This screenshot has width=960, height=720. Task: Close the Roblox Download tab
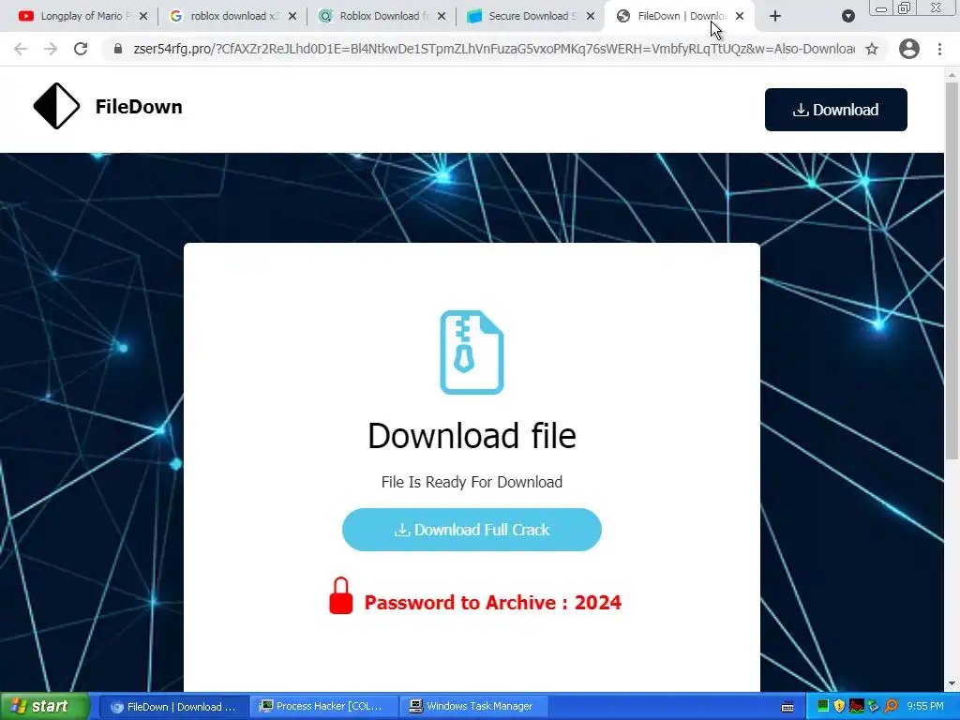coord(442,17)
